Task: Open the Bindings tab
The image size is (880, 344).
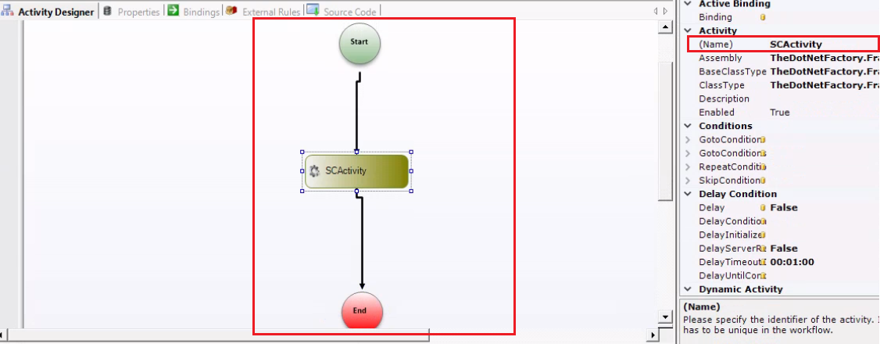Action: click(194, 12)
